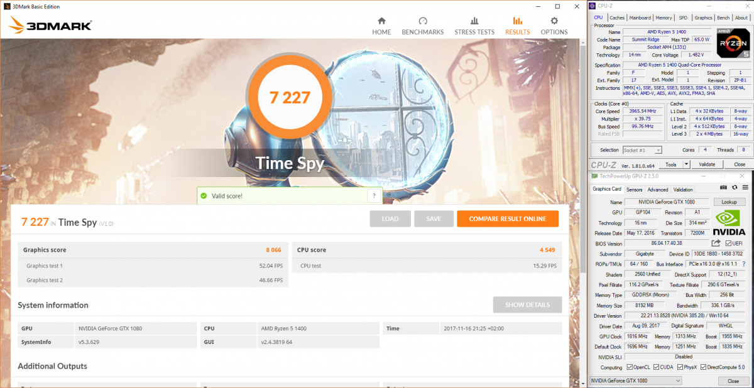Toggle the OpenCL checkbox in GPU-Z
Image resolution: width=754 pixels, height=388 pixels.
coord(630,367)
